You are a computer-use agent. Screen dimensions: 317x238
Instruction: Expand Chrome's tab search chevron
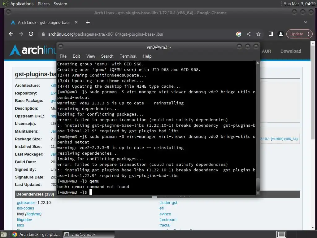[x=306, y=22]
